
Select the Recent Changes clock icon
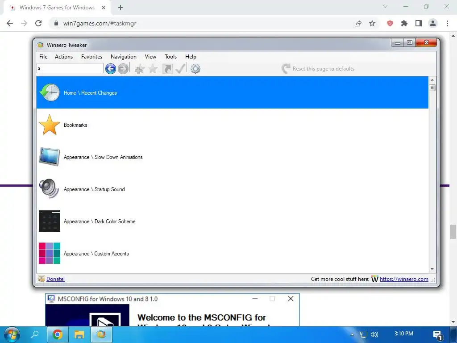pos(50,92)
